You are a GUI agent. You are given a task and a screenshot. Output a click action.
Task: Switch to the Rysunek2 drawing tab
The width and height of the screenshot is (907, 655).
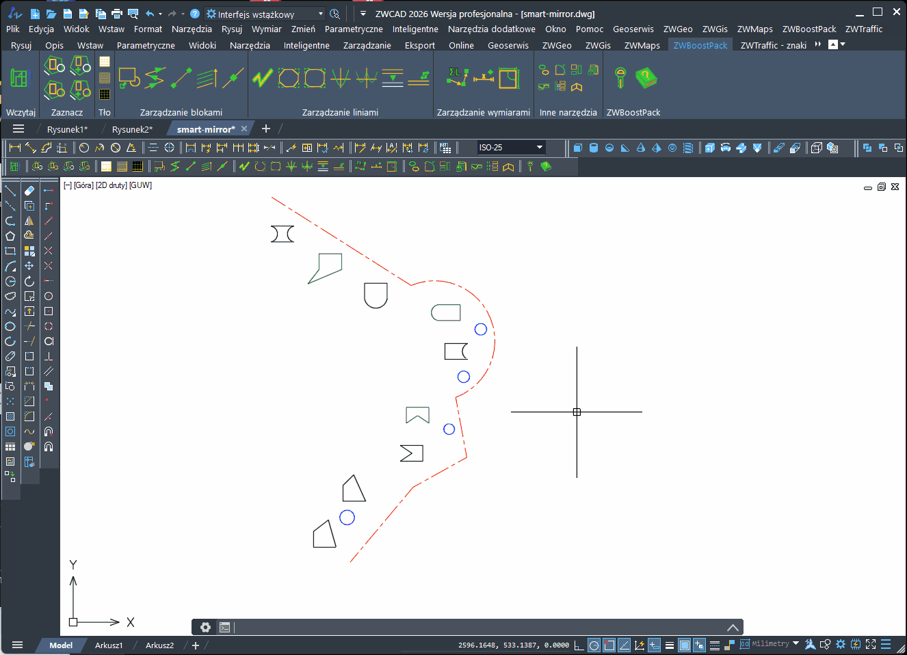click(131, 129)
